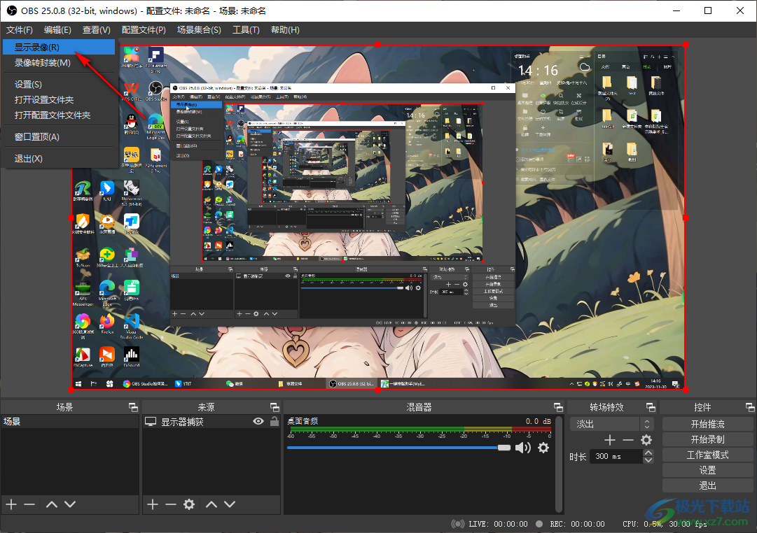Open the 帮助(H) menu

pyautogui.click(x=285, y=30)
